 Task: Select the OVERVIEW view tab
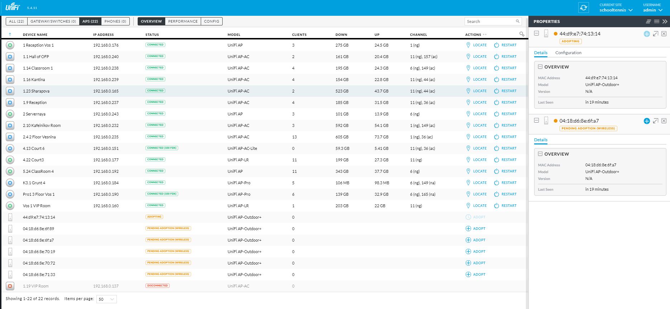(x=151, y=21)
